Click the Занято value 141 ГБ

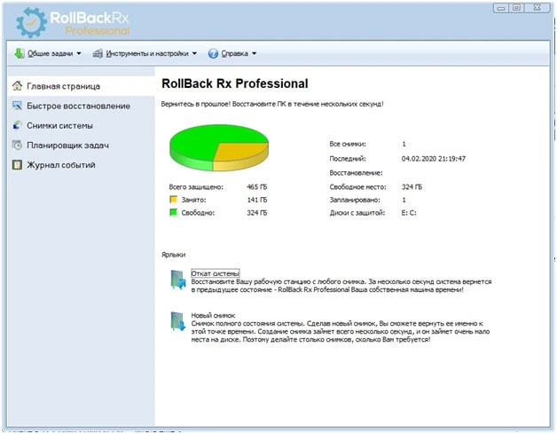pyautogui.click(x=257, y=200)
